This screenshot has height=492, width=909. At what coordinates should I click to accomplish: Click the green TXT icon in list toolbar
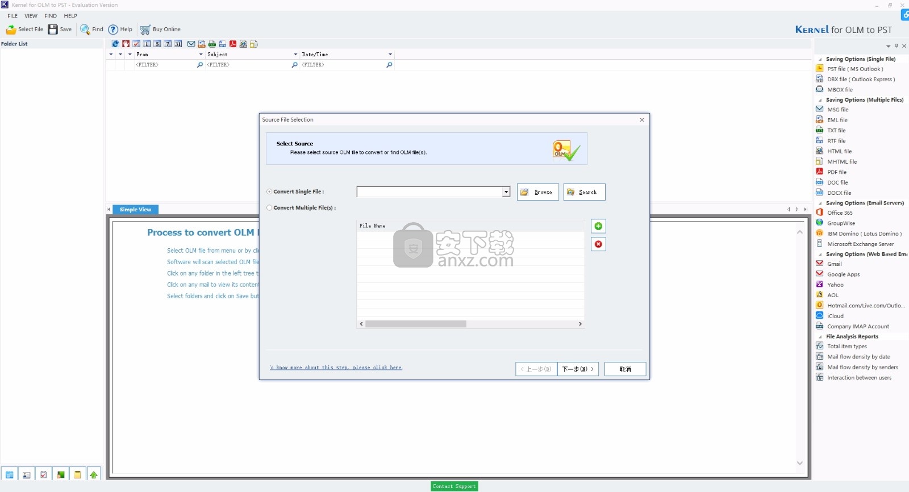[x=212, y=44]
